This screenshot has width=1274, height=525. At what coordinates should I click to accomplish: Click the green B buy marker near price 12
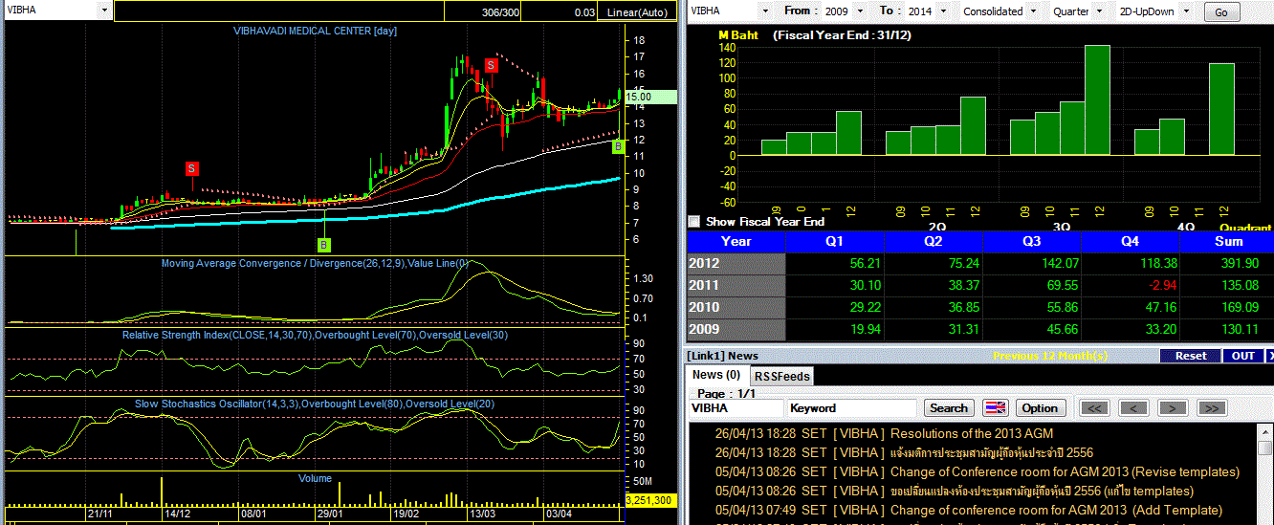(x=618, y=146)
